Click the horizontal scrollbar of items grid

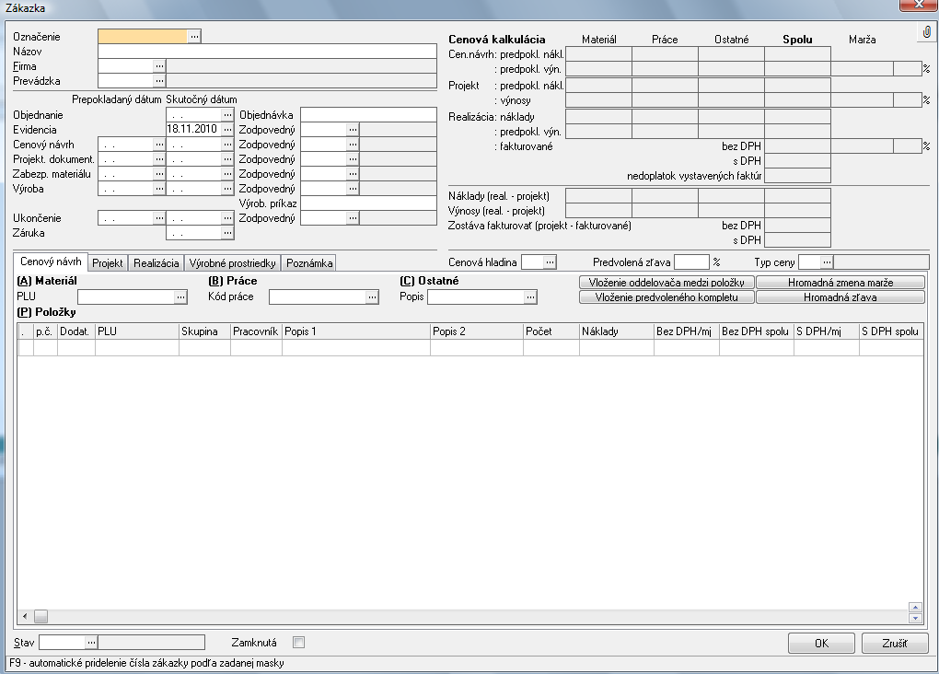[460, 616]
